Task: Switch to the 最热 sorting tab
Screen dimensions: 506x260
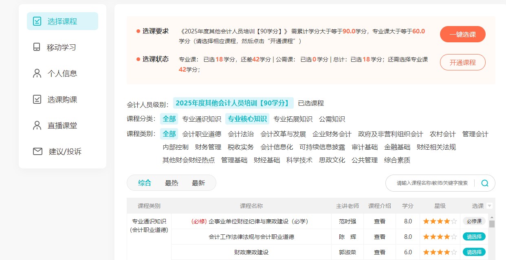Action: pyautogui.click(x=171, y=183)
